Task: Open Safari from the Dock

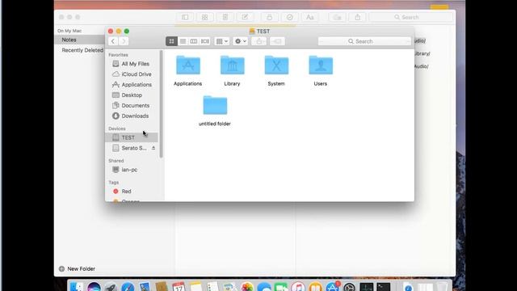Action: (x=128, y=287)
